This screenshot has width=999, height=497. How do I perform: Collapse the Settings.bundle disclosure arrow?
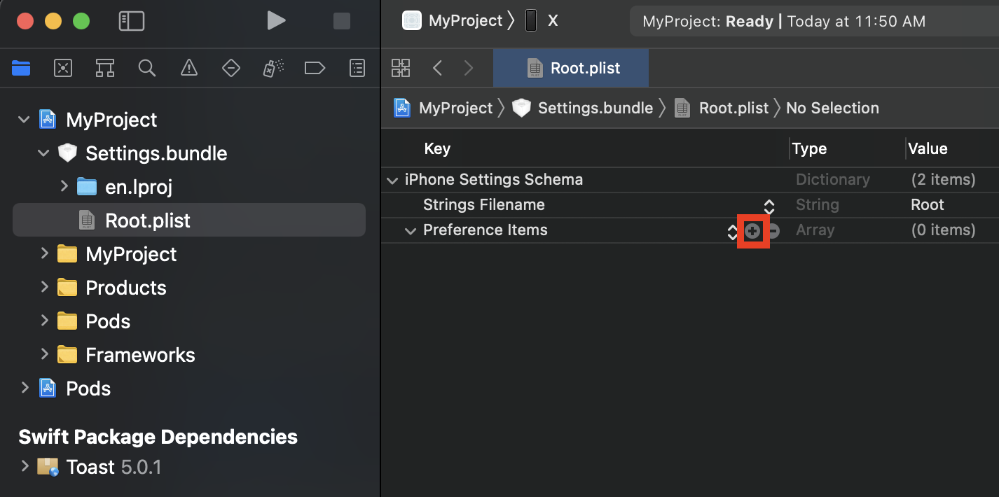click(x=44, y=153)
